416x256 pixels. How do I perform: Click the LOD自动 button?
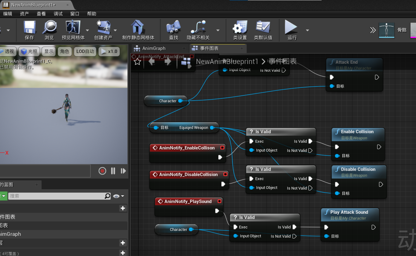tap(85, 51)
